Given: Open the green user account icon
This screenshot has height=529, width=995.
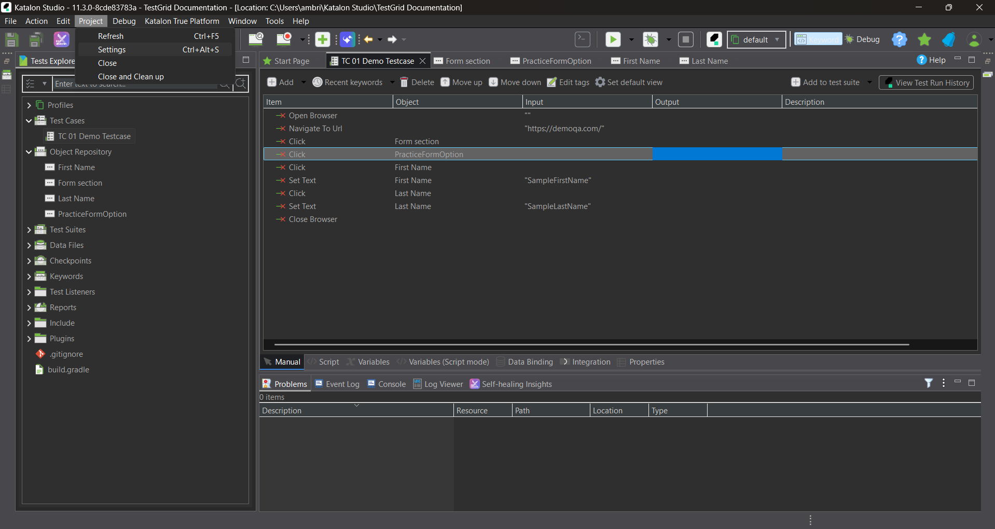Looking at the screenshot, I should [974, 39].
